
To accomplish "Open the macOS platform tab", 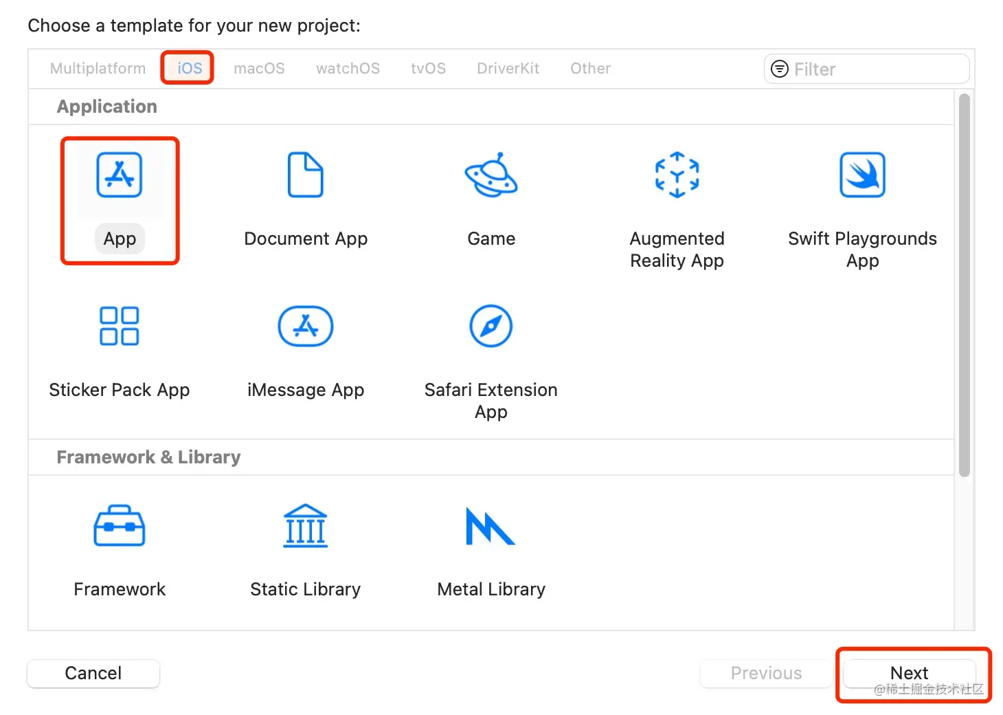I will [x=259, y=69].
